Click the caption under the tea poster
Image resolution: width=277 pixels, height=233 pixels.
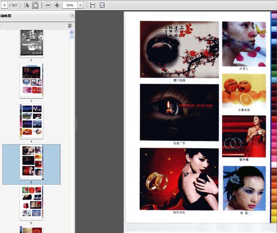[x=179, y=81]
